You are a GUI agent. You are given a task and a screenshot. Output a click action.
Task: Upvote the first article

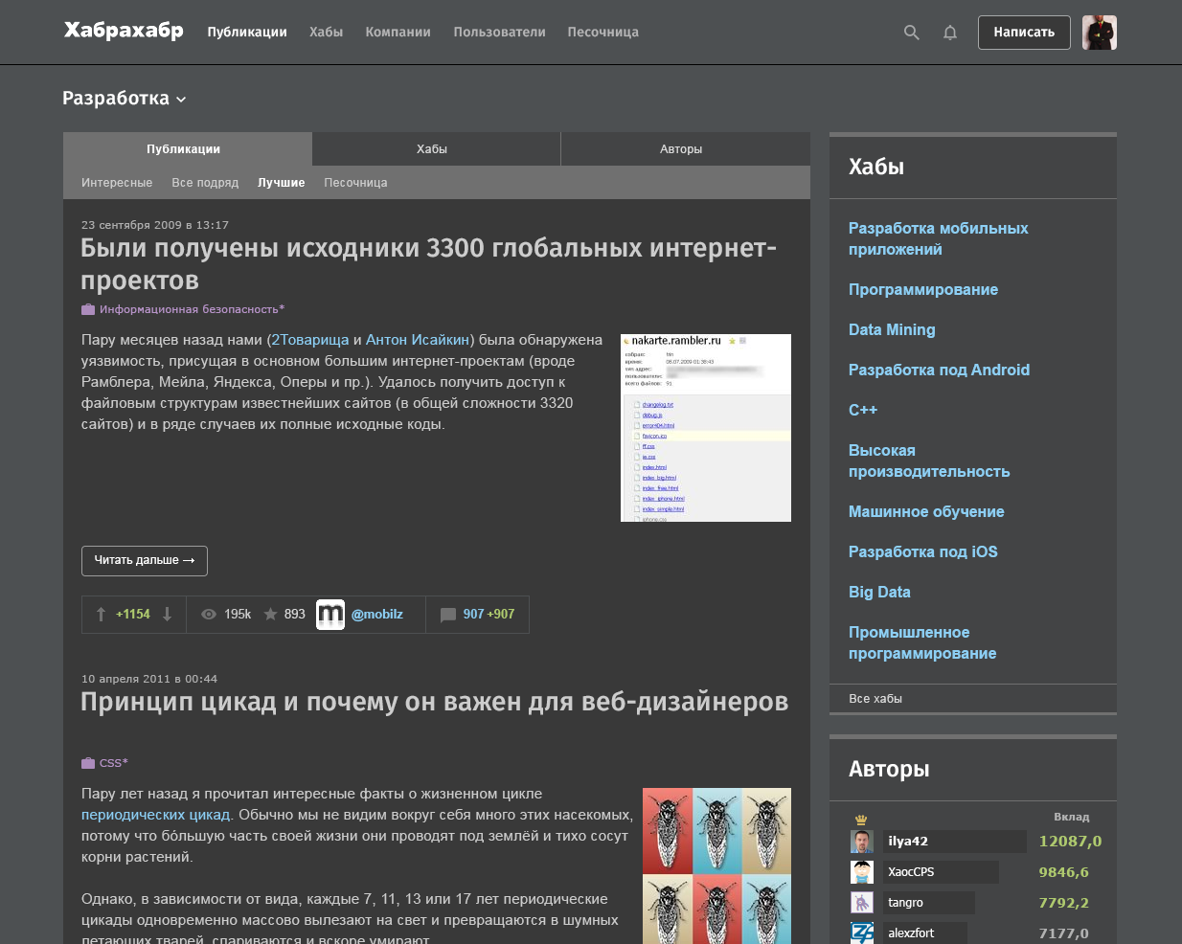101,614
